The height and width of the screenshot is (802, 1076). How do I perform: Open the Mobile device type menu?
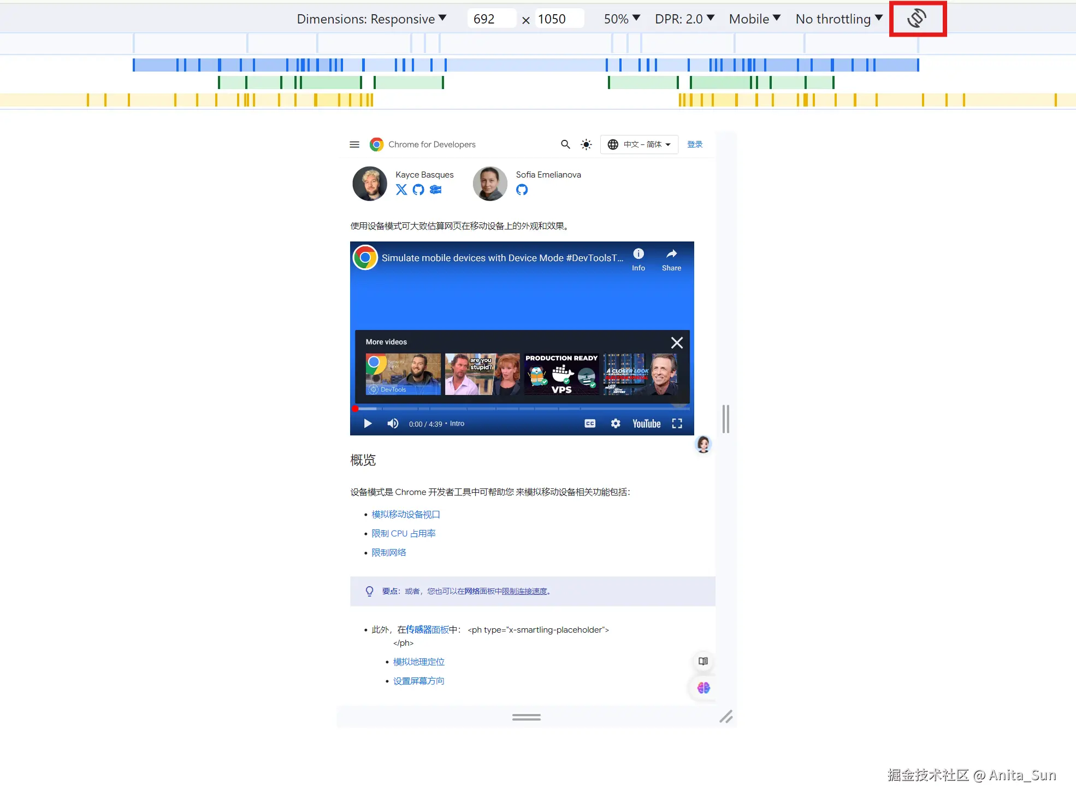[x=754, y=19]
